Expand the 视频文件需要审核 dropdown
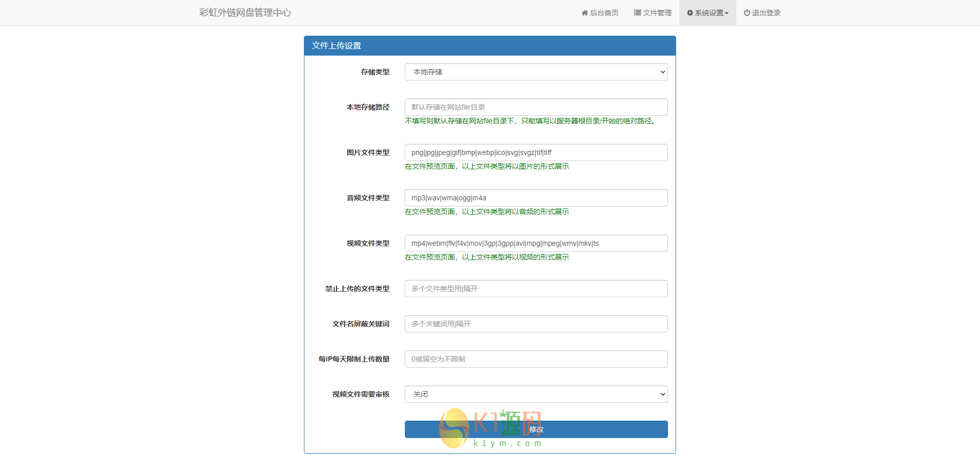980x464 pixels. click(x=536, y=394)
